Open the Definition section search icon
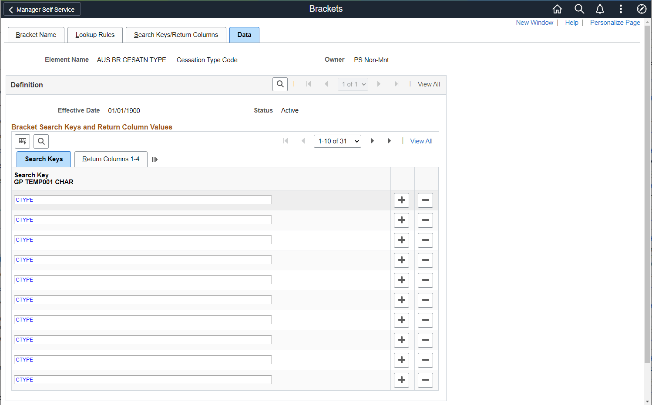 coord(280,84)
